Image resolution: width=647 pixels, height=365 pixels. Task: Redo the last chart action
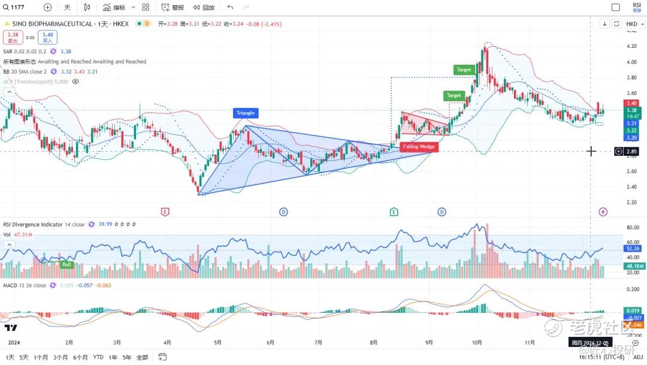246,7
